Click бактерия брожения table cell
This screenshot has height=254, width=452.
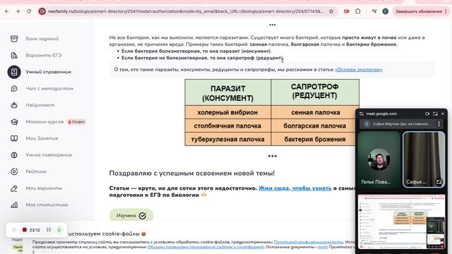click(314, 140)
